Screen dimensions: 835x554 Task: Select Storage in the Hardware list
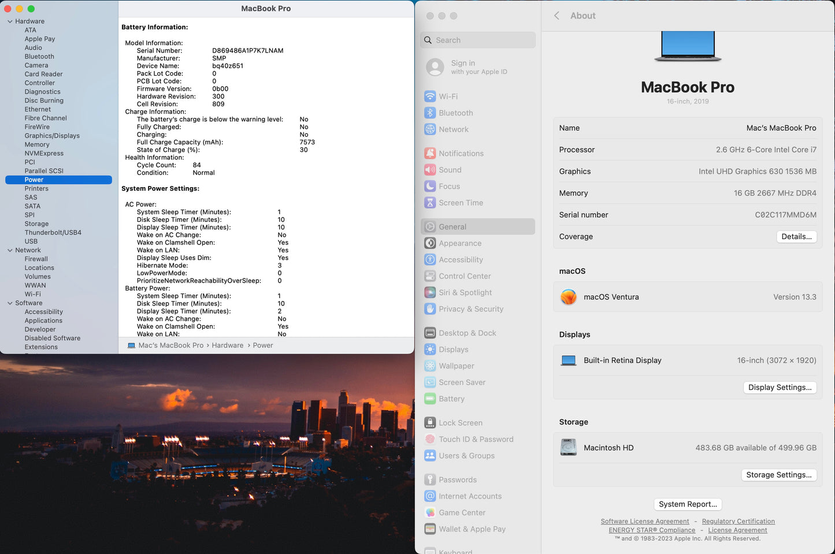coord(36,224)
